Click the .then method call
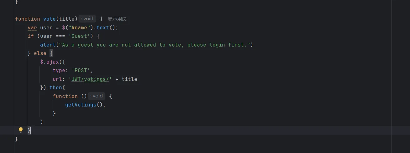Viewport: 410px width, 153px height. (56, 87)
